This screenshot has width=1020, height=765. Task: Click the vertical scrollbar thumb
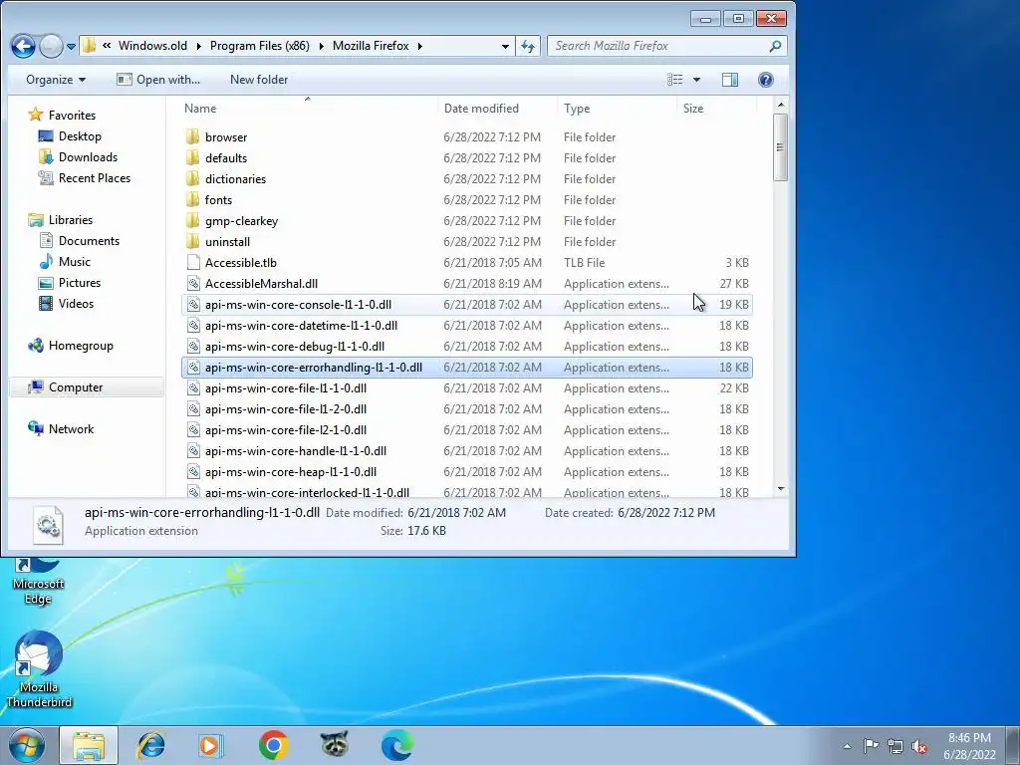[781, 147]
